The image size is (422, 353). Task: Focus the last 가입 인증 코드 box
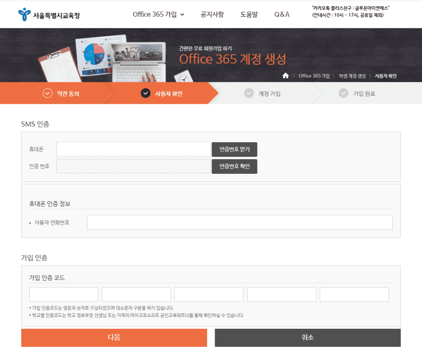click(x=354, y=295)
